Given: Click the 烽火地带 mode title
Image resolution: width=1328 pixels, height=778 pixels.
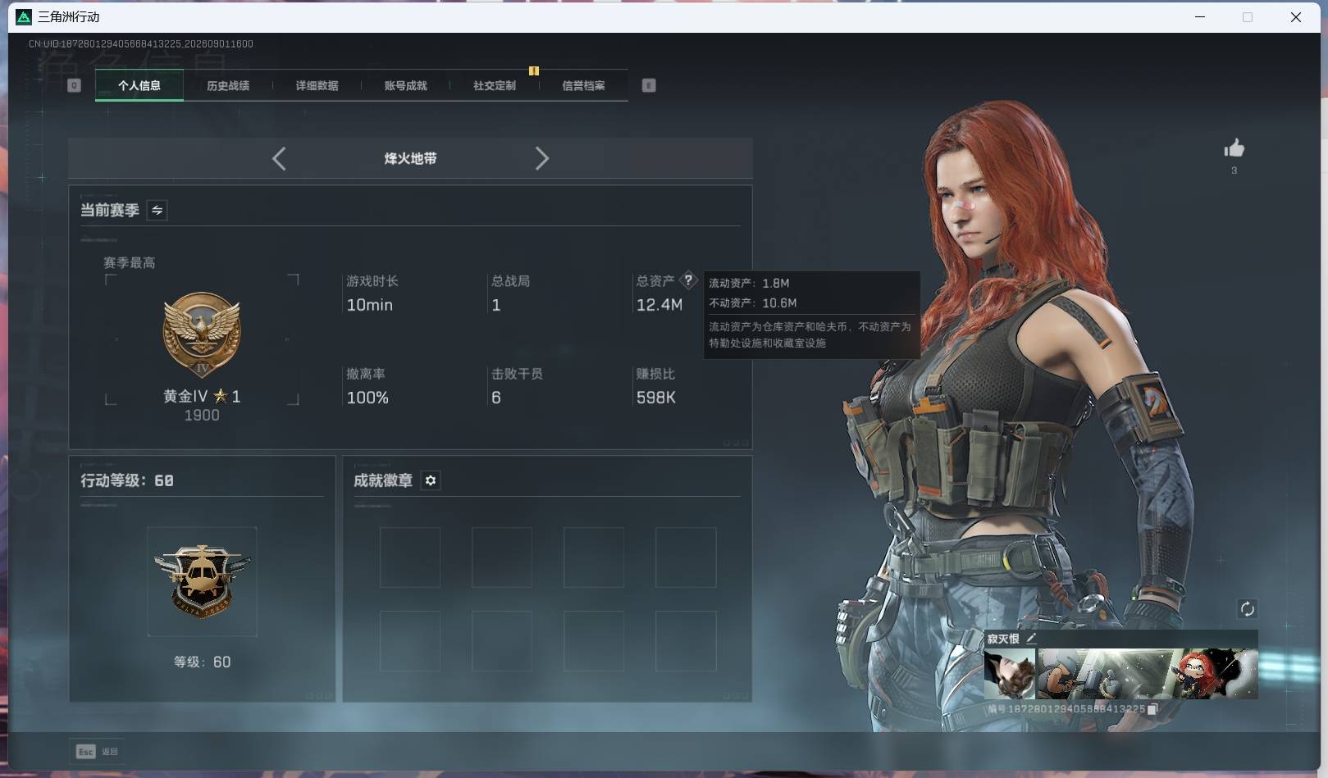Looking at the screenshot, I should point(410,158).
